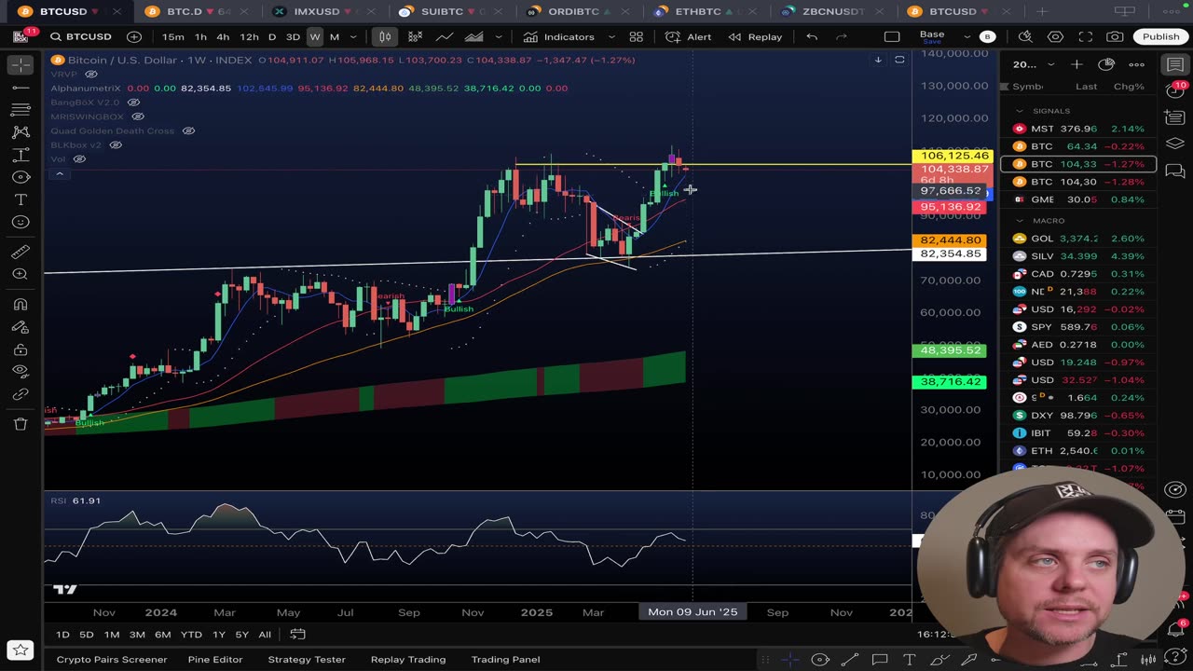Screen dimensions: 1193x671
Task: Open the Fibonacci tools in left toolbar
Action: [x=21, y=110]
